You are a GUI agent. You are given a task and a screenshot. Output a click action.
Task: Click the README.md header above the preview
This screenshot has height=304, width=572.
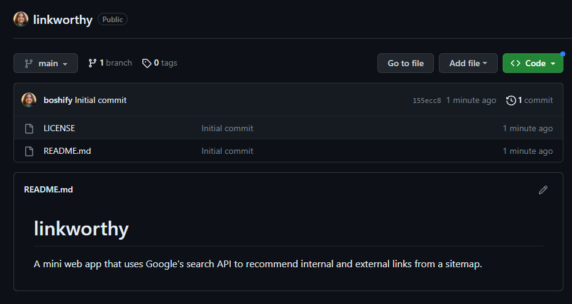click(48, 190)
